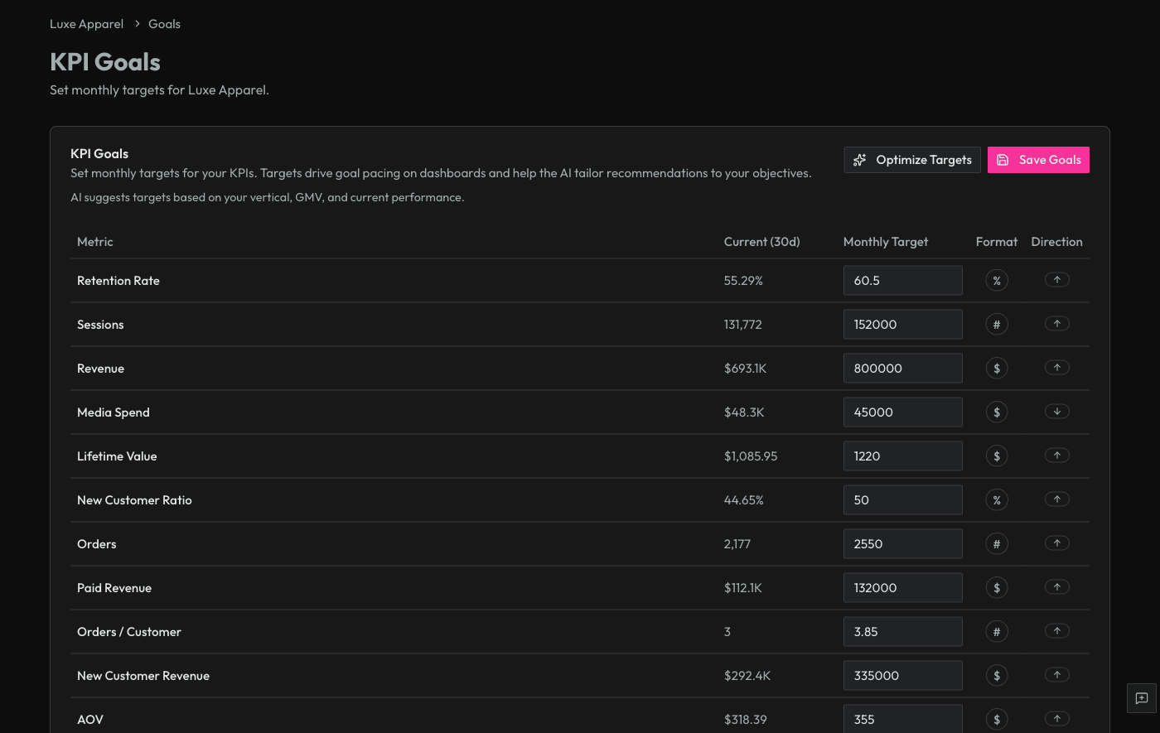Image resolution: width=1160 pixels, height=733 pixels.
Task: Open the feedback icon in the bottom-right corner
Action: [x=1141, y=698]
